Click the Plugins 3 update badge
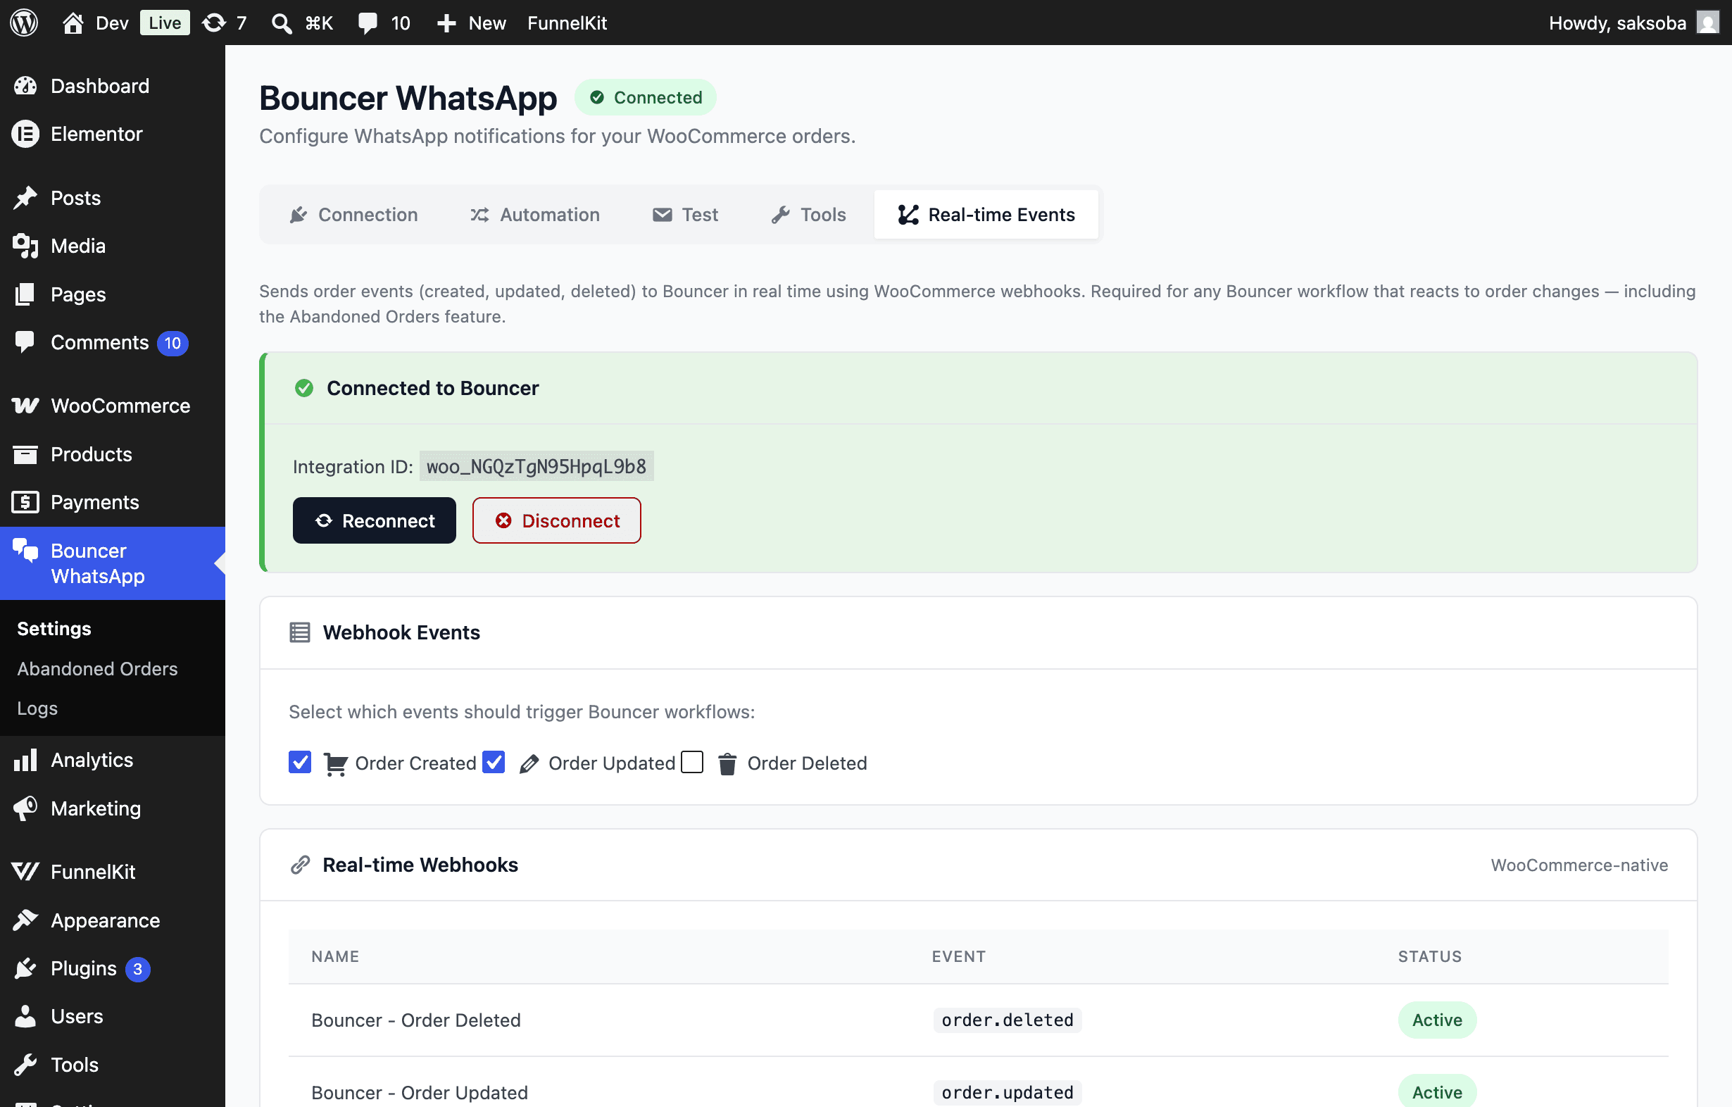The height and width of the screenshot is (1107, 1732). coord(137,969)
